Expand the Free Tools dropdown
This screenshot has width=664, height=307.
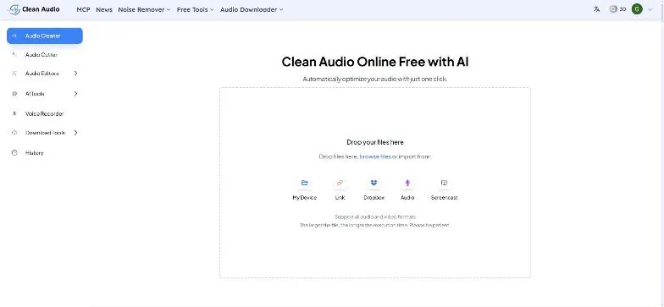(x=195, y=9)
